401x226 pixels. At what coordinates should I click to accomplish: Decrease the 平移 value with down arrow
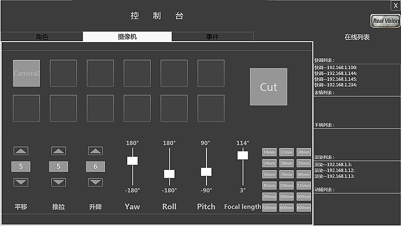[21, 182]
